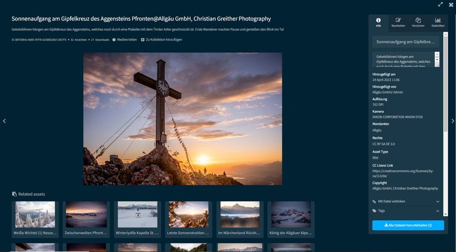Click the Medien teilen share icon
Screen dimensions: 456x252
point(114,39)
